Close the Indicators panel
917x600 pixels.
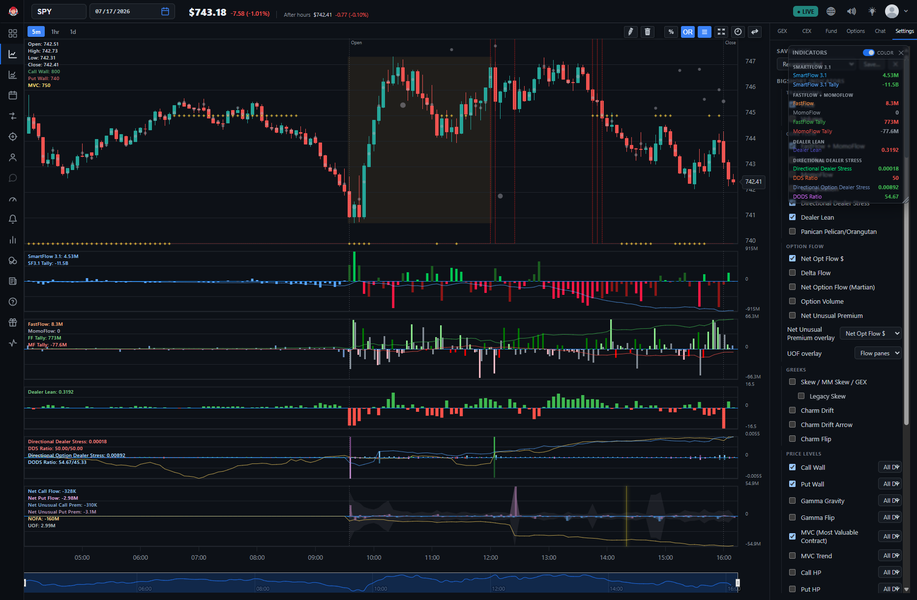click(x=901, y=53)
